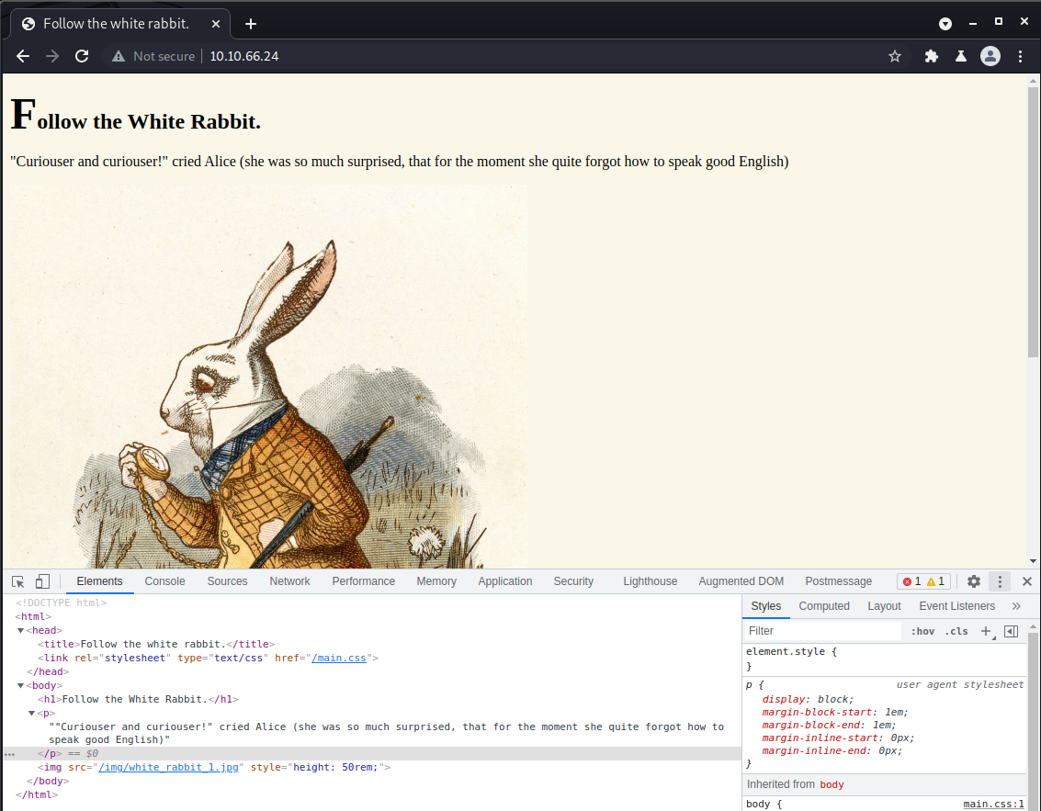Viewport: 1041px width, 811px height.
Task: Click the error count badge
Action: click(911, 581)
